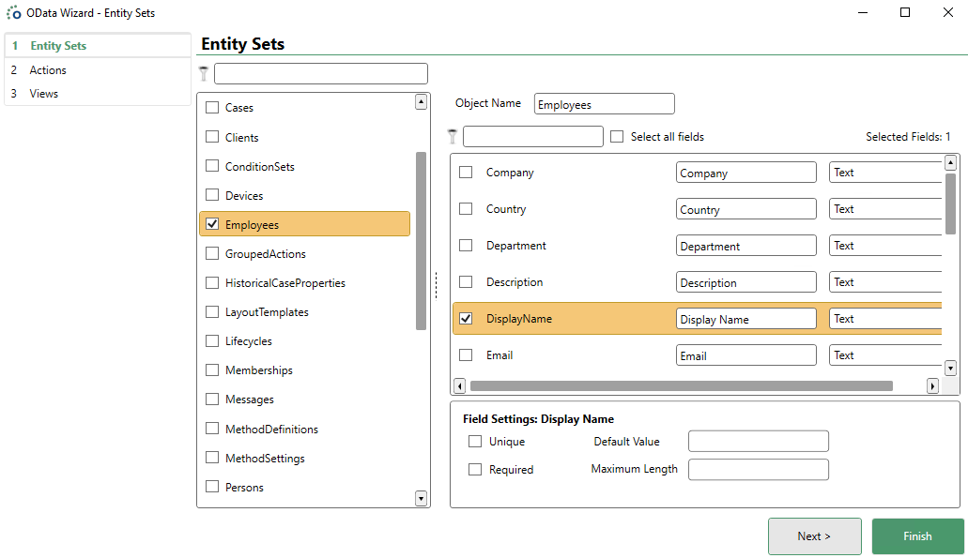
Task: Click the Object Name input field
Action: (x=605, y=103)
